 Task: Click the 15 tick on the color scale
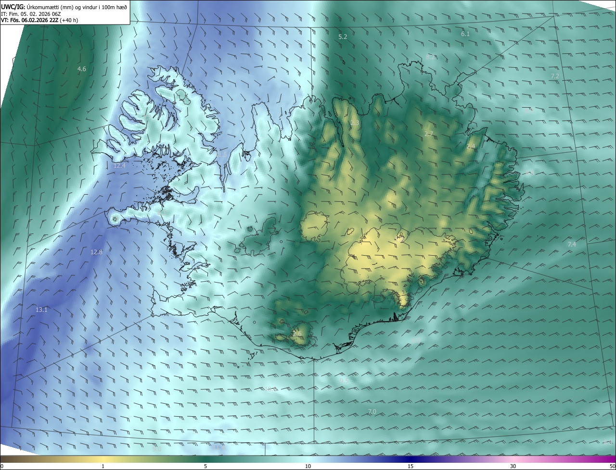click(x=411, y=467)
